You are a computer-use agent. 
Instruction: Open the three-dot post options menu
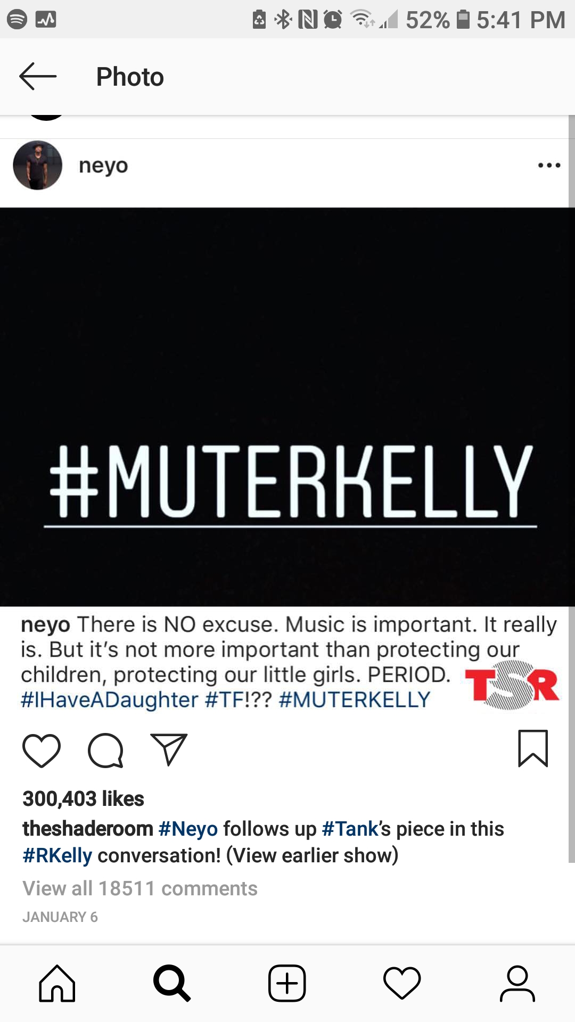549,166
